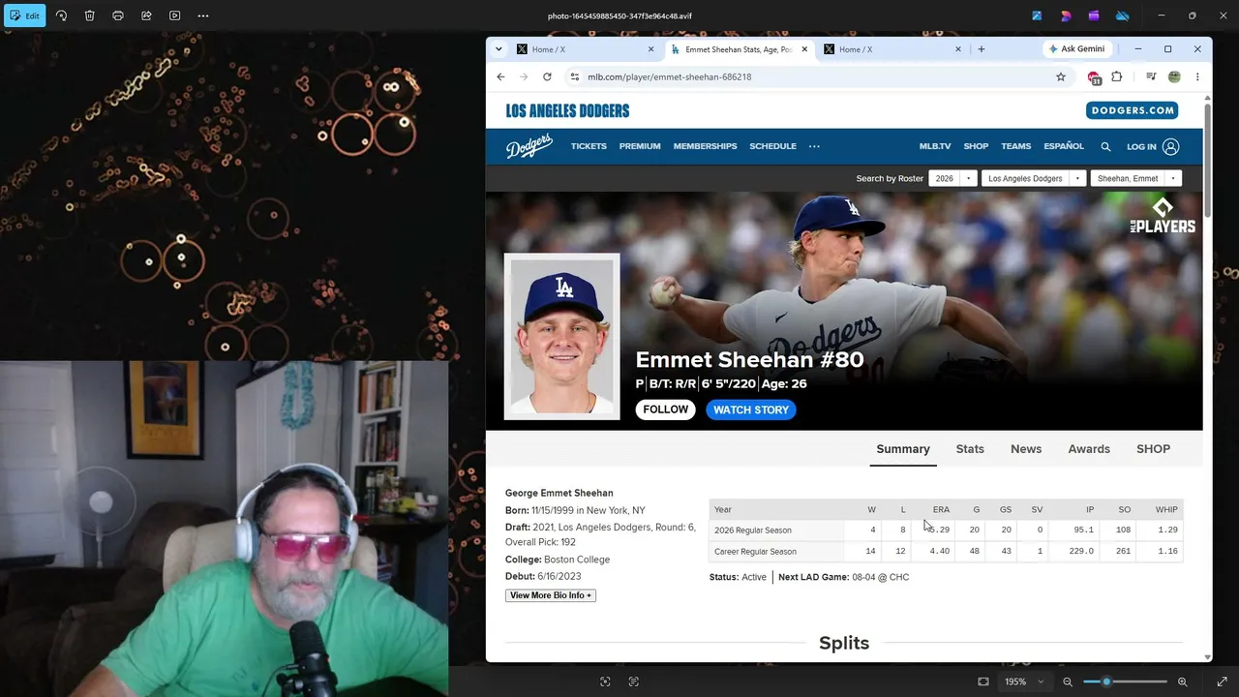
Task: Open the 195% zoom level dropdown
Action: 1024,682
